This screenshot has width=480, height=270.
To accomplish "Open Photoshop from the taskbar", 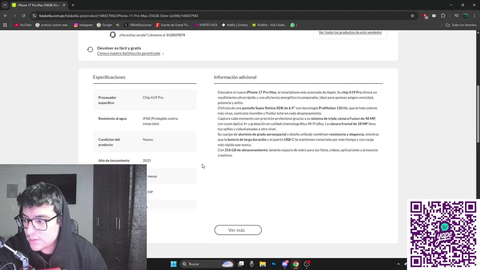I will click(x=274, y=264).
